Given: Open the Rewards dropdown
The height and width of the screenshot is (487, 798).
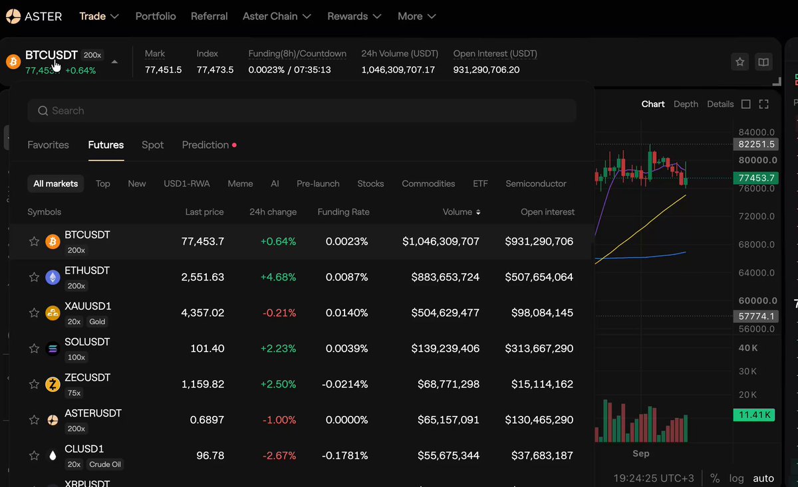Looking at the screenshot, I should (354, 16).
